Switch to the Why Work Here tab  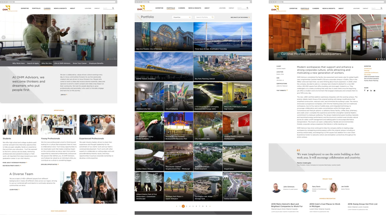click(x=18, y=63)
